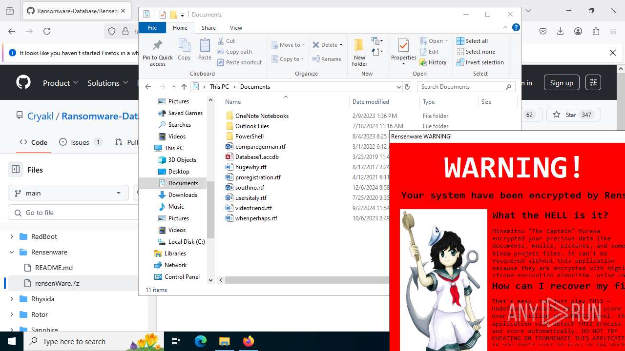Viewport: 625px width, 351px height.
Task: Expand Rhysida folder in GitHub tree
Action: coord(12,299)
